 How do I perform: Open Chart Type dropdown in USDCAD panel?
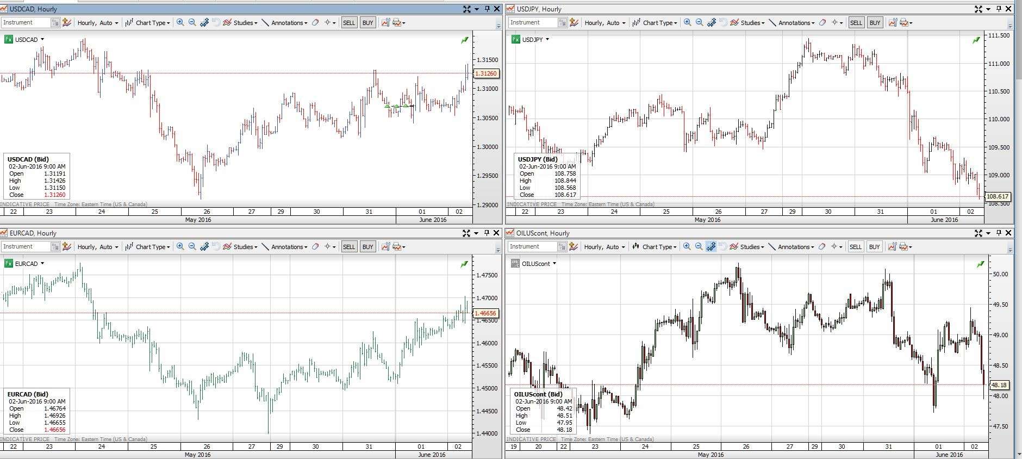pyautogui.click(x=148, y=23)
